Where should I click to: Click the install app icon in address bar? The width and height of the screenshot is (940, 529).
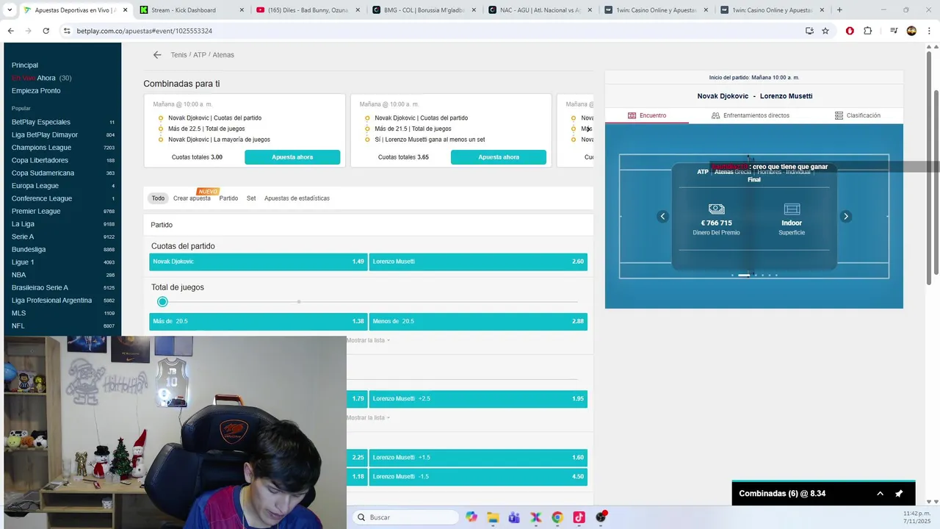pos(809,31)
